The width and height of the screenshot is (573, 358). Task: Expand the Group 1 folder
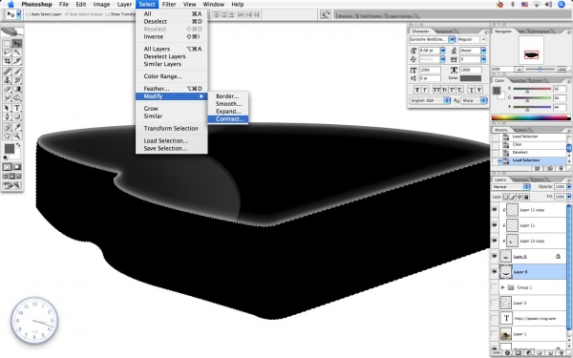503,287
